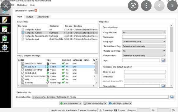Click the video clapper icon for MPEG-4p10 track

tap(48, 76)
